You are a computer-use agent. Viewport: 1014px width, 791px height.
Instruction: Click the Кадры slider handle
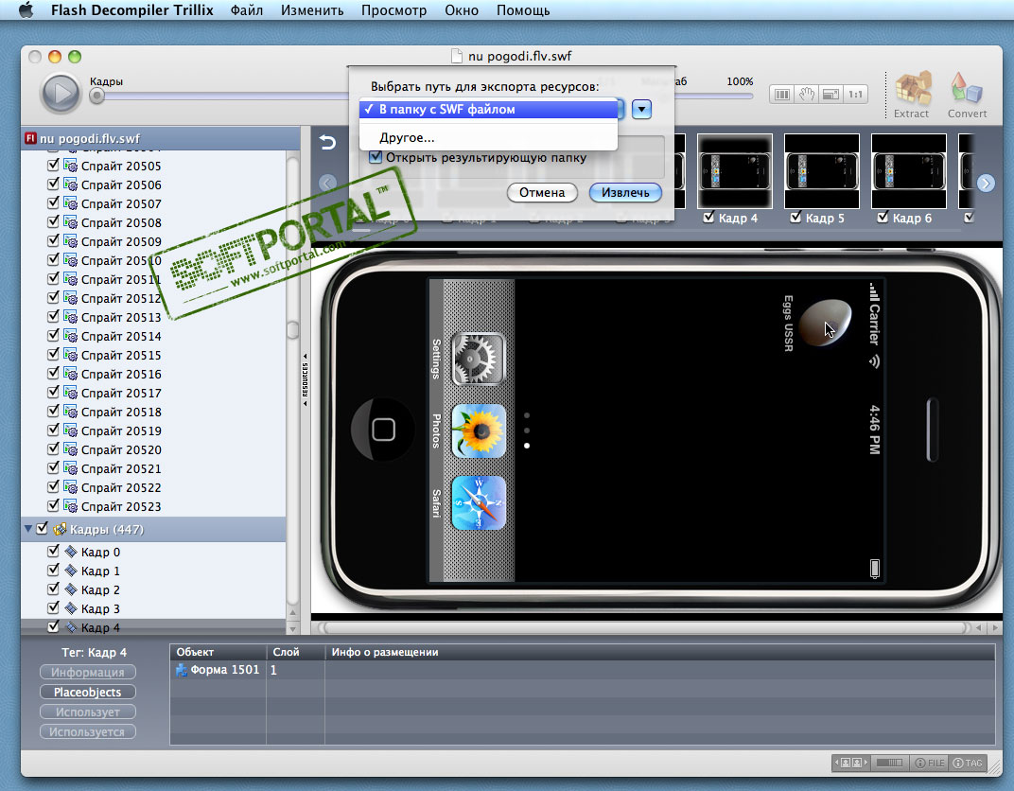(x=97, y=97)
